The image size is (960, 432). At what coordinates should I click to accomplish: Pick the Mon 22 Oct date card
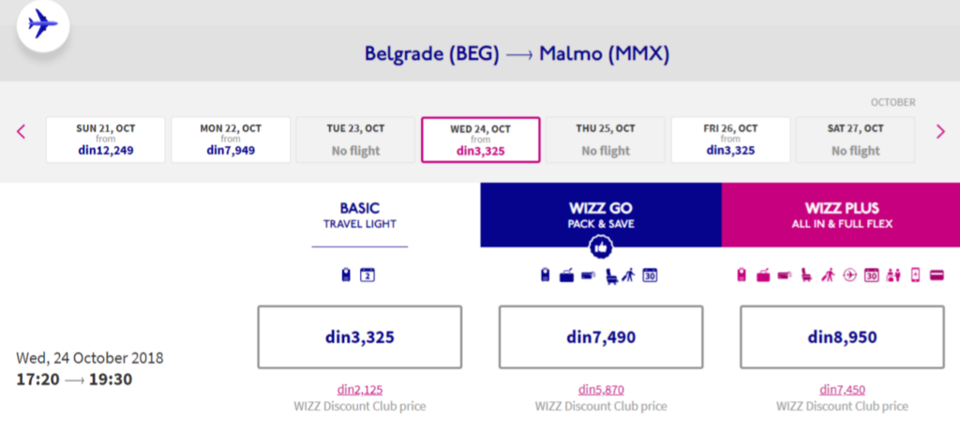click(x=231, y=141)
